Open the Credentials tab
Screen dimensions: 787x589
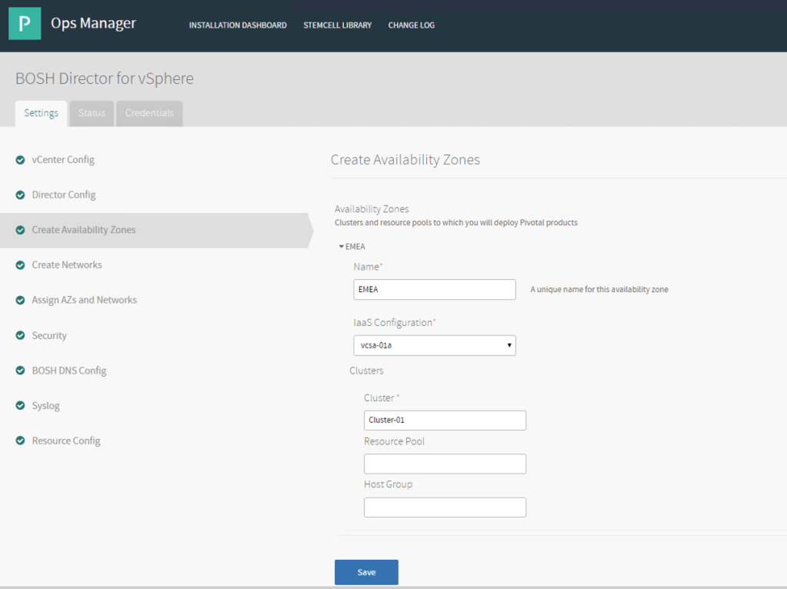click(149, 113)
